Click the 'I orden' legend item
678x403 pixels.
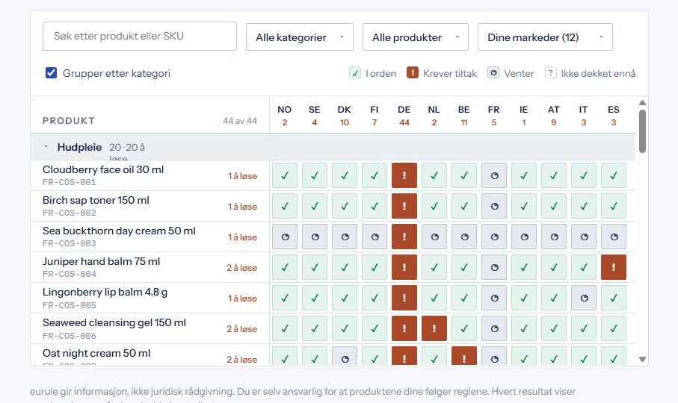(x=373, y=73)
